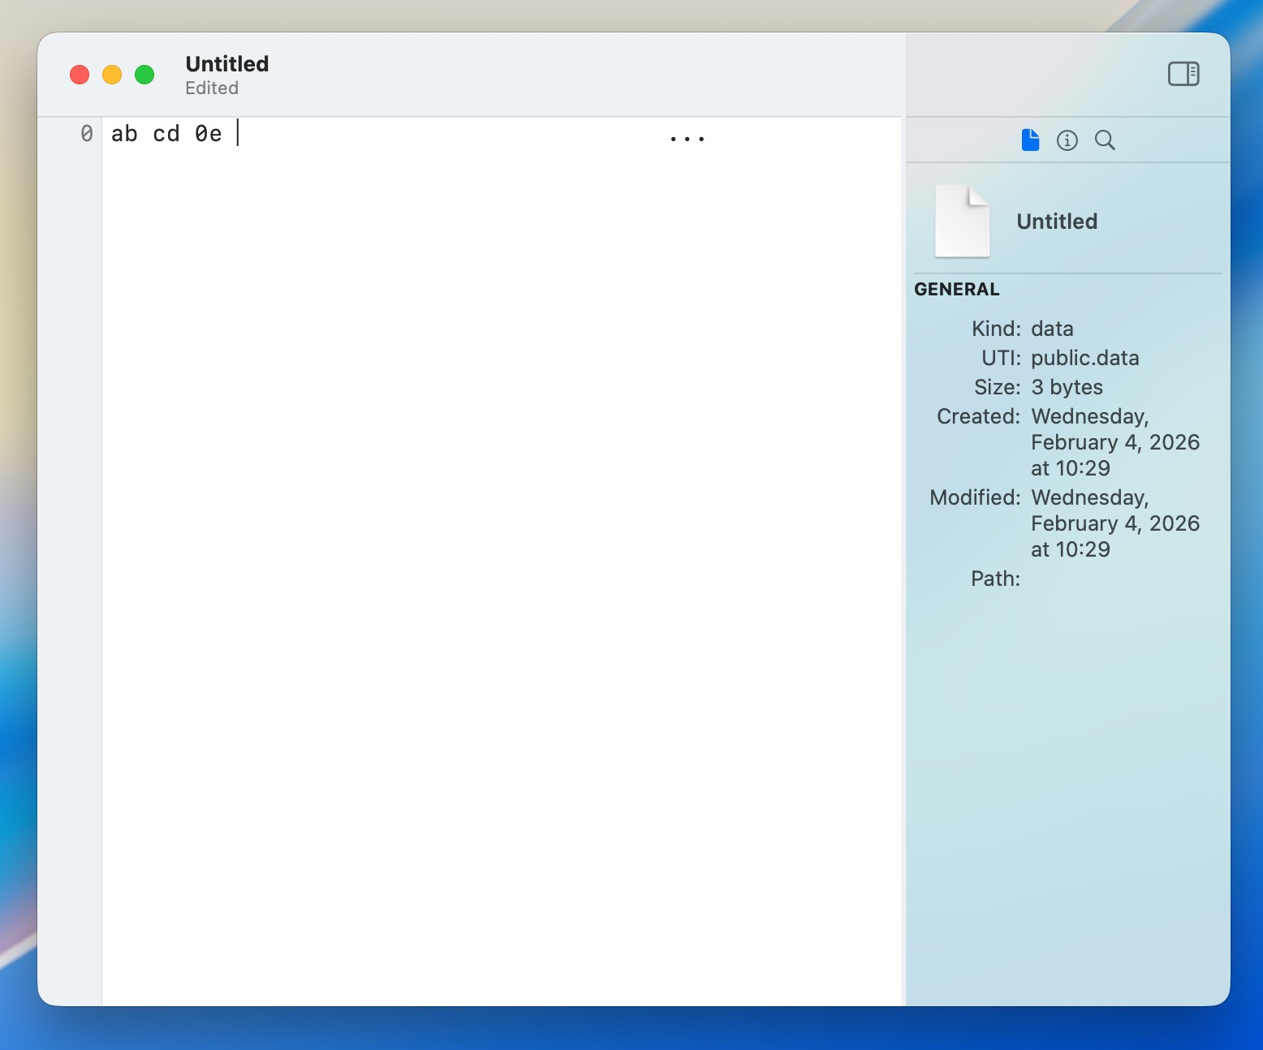The width and height of the screenshot is (1263, 1050).
Task: Click the Untitled file name in the inspector
Action: click(1057, 222)
